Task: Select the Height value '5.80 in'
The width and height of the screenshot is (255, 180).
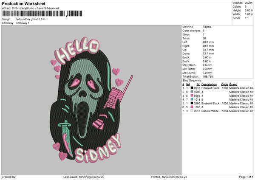Action: point(249,10)
